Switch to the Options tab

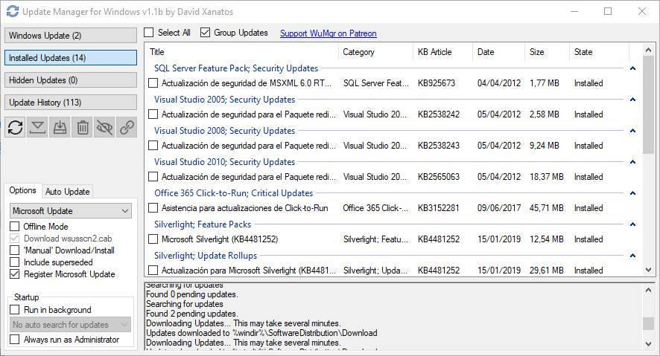pyautogui.click(x=23, y=190)
